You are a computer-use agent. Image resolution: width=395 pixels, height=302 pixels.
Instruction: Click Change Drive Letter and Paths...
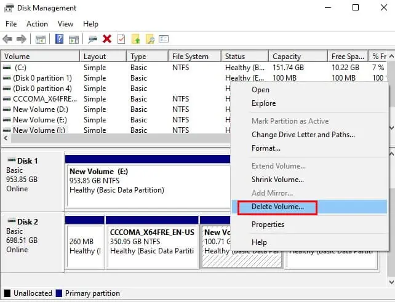303,135
